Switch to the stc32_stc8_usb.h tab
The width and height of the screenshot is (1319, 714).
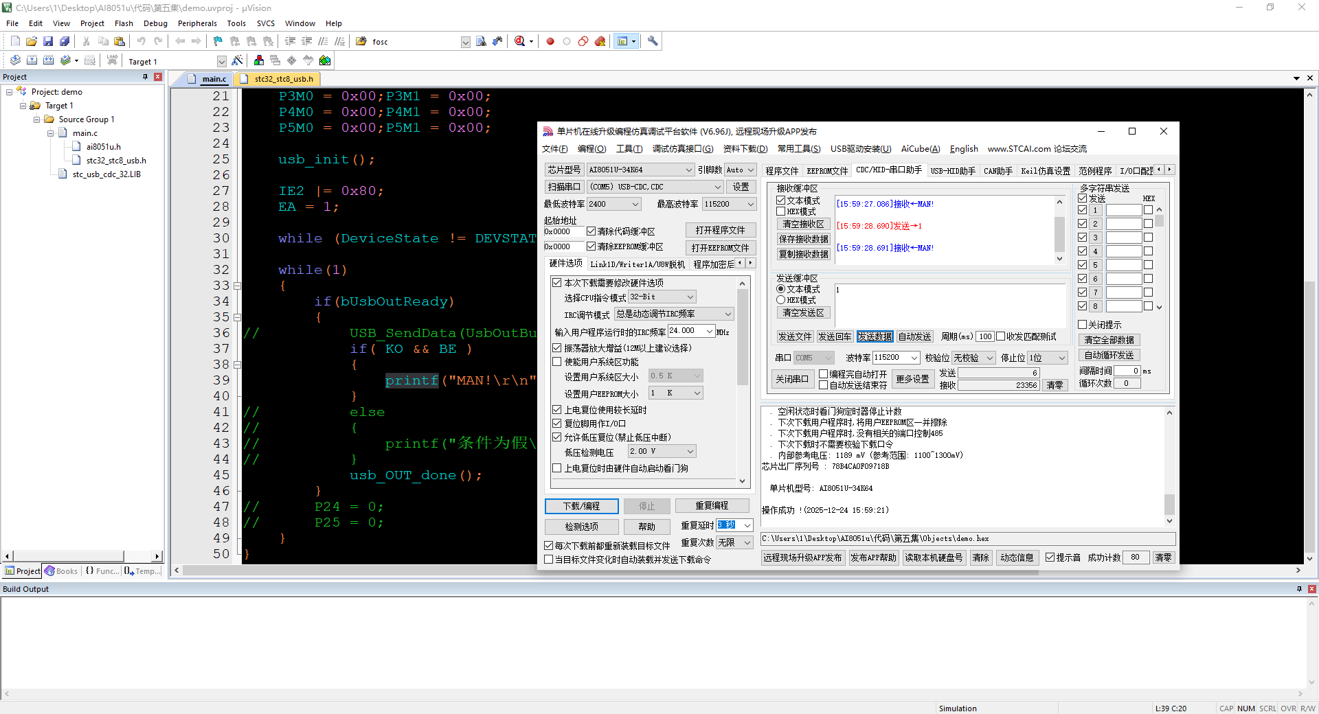tap(283, 79)
